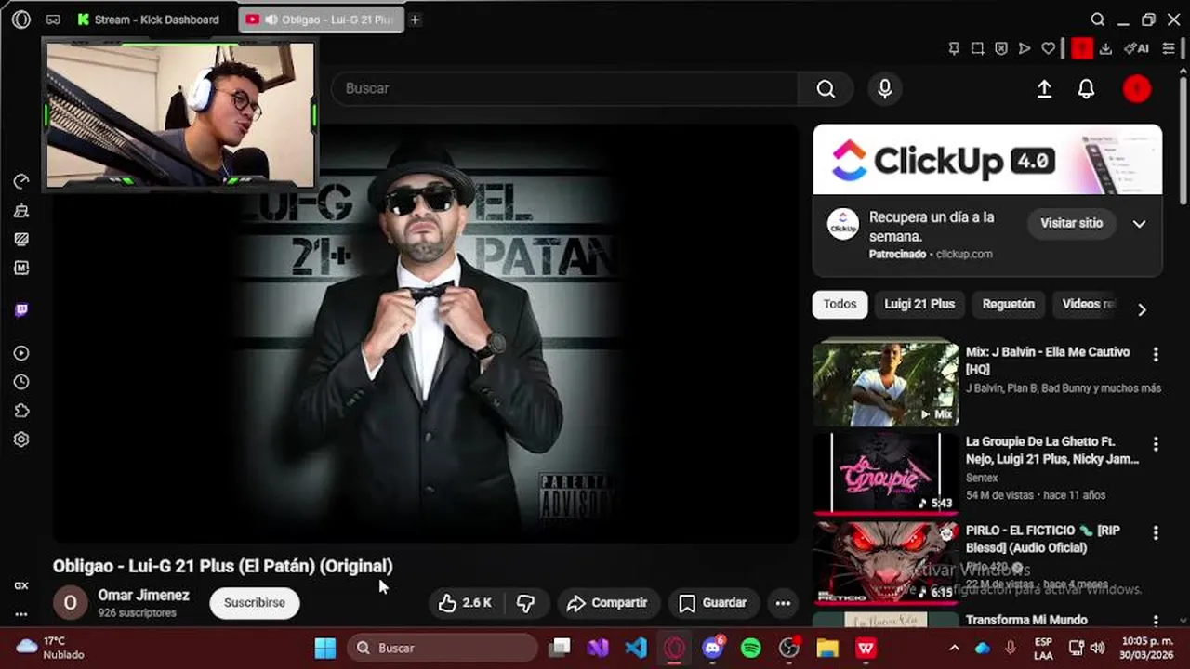Open La Groupie De La Ghetto title link
1190x669 pixels.
[x=1052, y=451]
